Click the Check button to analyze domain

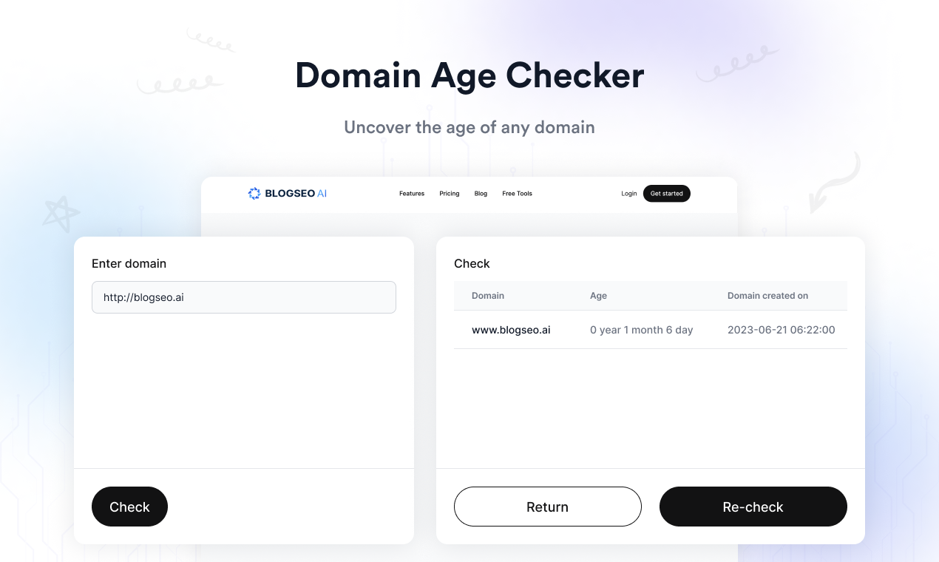129,507
